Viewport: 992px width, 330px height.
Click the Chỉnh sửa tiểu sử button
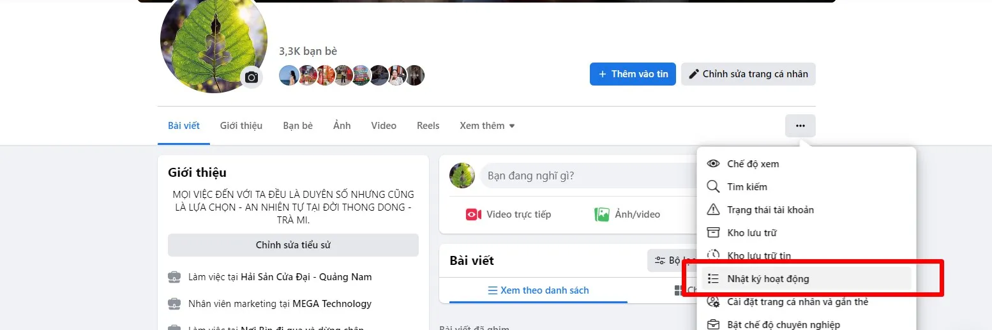(x=293, y=245)
